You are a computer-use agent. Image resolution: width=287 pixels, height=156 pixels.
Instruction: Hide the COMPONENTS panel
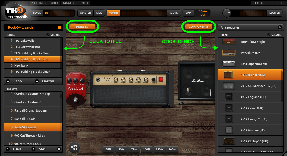198,27
